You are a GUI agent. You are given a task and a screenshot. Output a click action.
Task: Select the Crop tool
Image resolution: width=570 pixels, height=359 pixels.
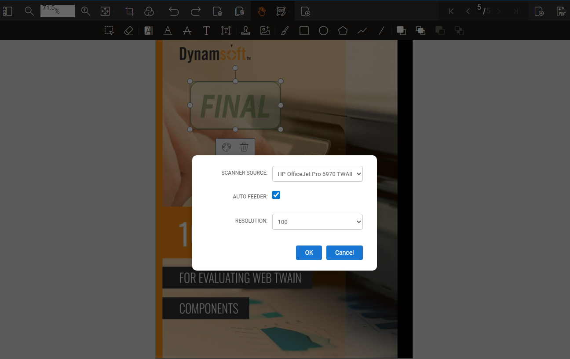point(130,11)
